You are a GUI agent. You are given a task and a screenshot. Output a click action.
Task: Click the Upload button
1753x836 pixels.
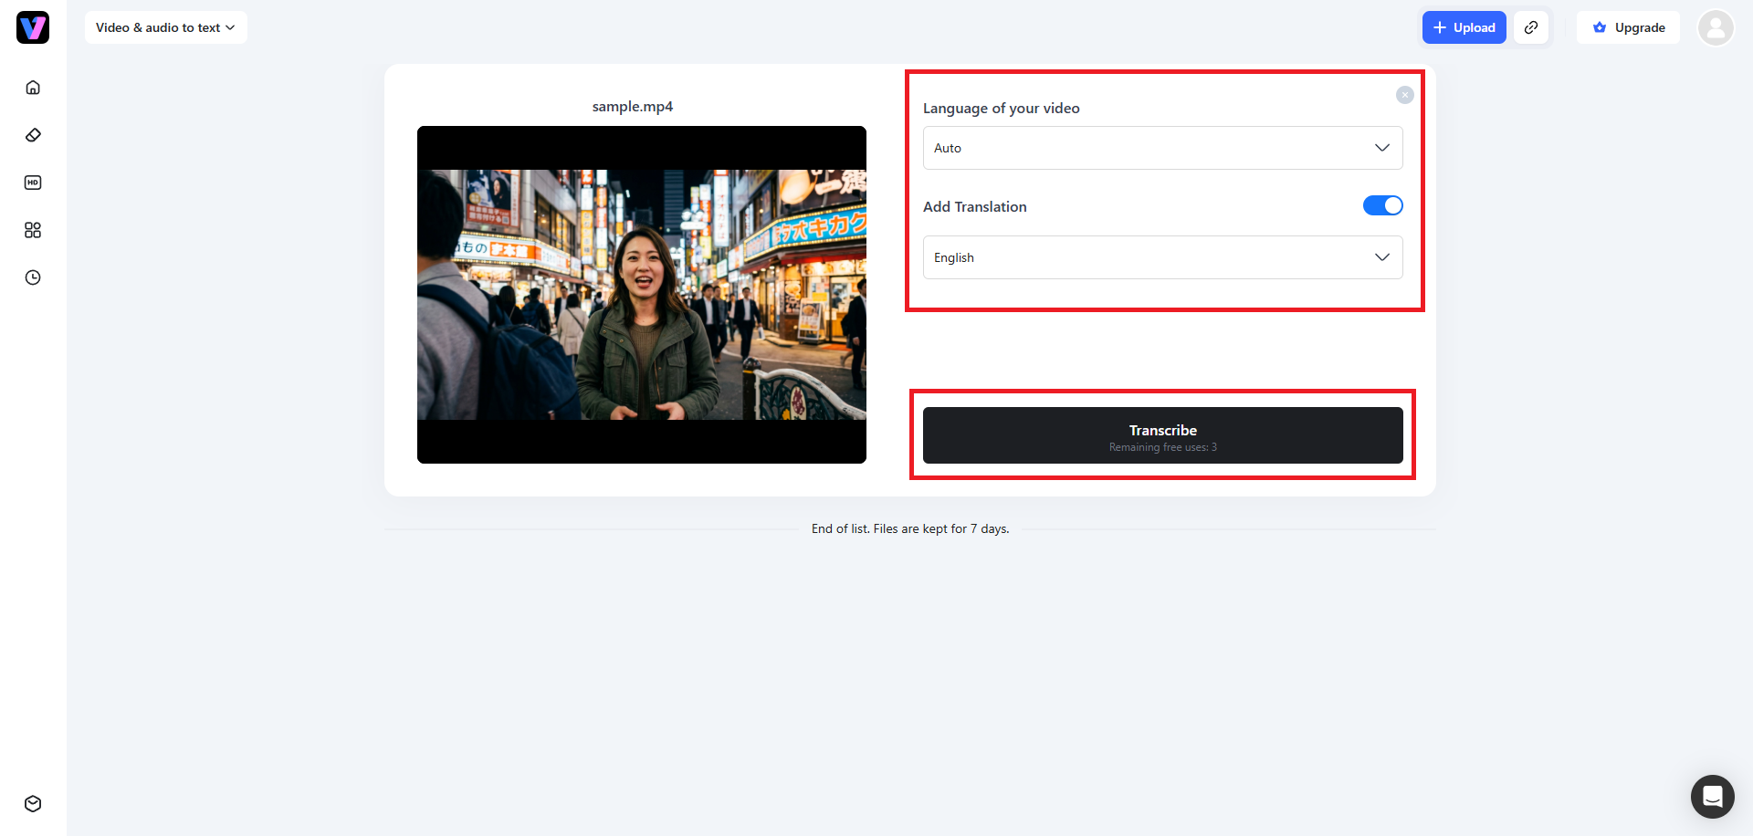coord(1464,27)
